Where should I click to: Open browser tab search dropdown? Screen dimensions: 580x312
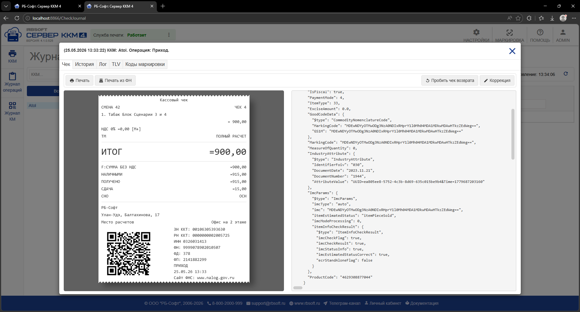[x=6, y=6]
